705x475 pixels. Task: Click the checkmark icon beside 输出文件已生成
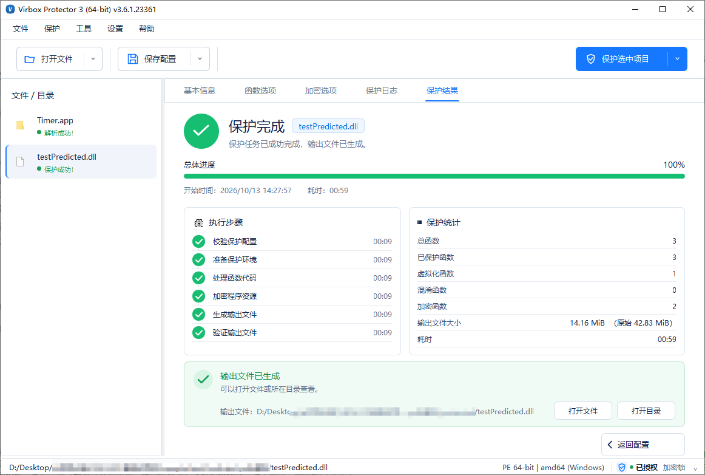click(x=203, y=380)
